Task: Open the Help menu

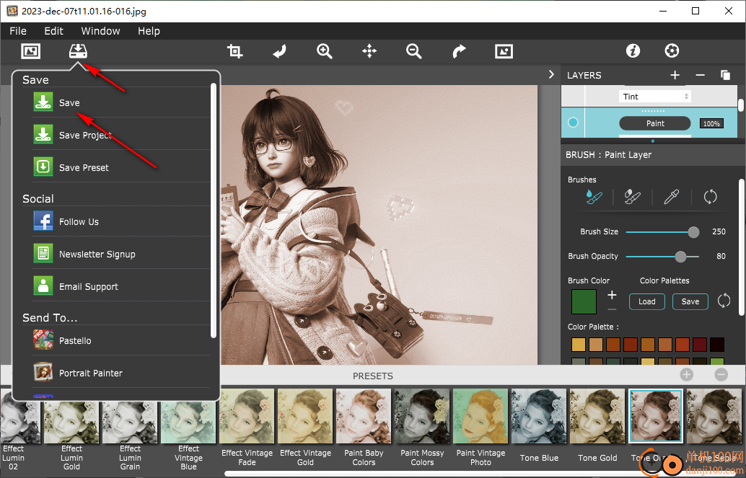Action: pos(149,31)
